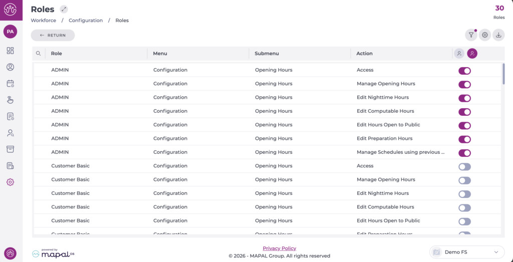Screen dimensions: 513x262
Task: Open the Privacy Policy link
Action: (279, 248)
